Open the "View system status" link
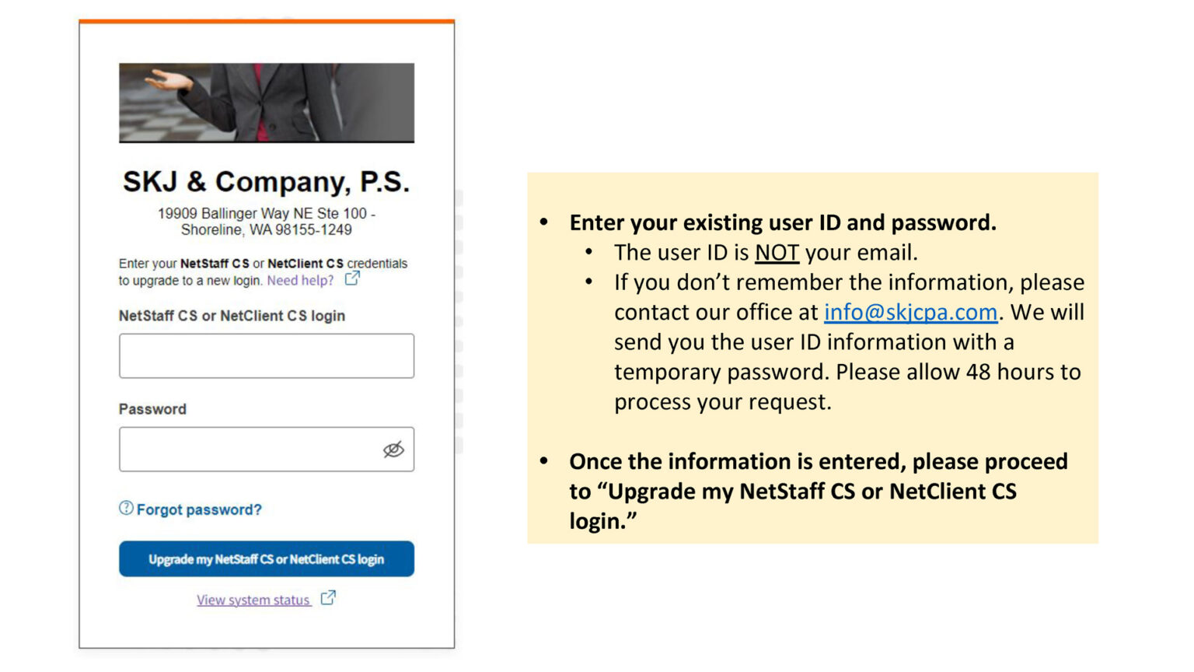This screenshot has width=1194, height=672. click(253, 600)
